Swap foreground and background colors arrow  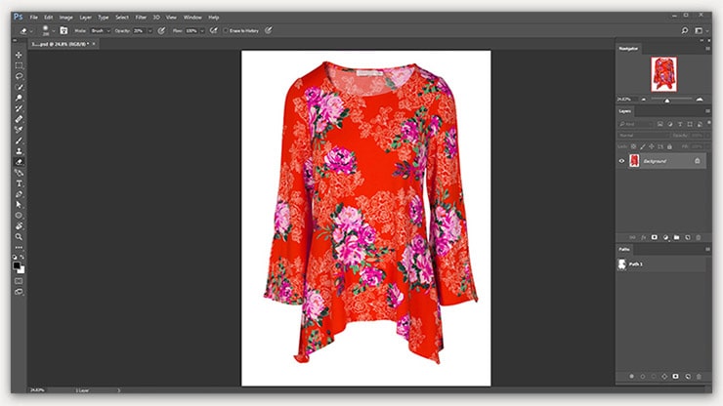22,257
